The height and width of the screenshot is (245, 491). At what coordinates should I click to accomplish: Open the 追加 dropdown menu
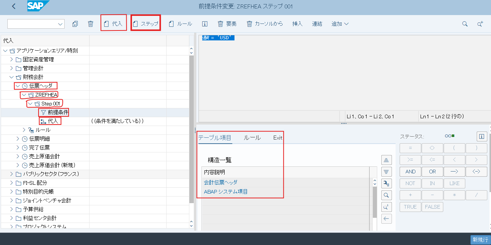tap(340, 24)
